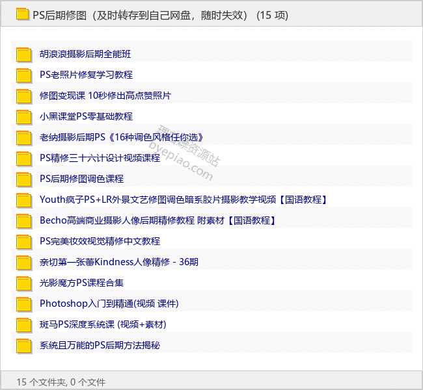Click the folder icon beside Photoshop入门到精通

(23, 304)
